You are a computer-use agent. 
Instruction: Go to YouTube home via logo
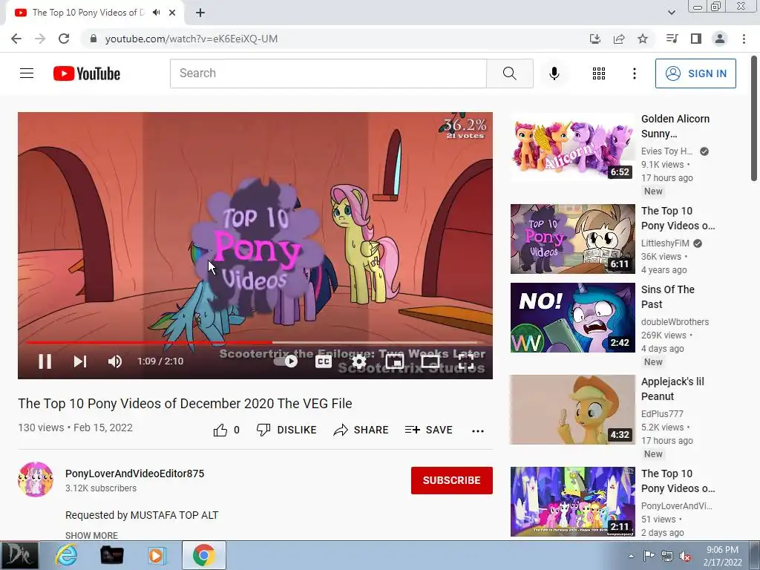point(87,73)
